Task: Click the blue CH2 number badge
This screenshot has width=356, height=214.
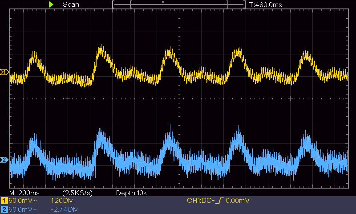Action: point(4,209)
